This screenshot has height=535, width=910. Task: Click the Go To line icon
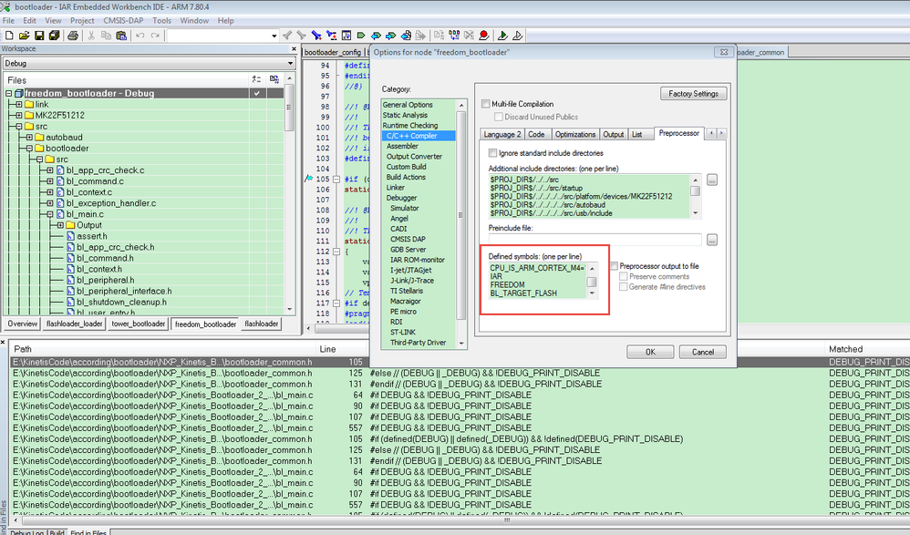point(346,36)
